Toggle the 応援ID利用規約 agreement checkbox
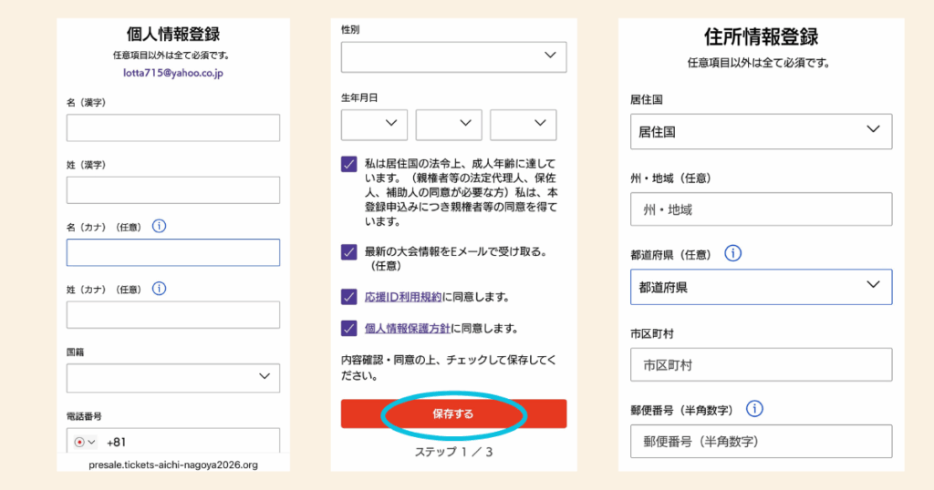 click(x=349, y=297)
